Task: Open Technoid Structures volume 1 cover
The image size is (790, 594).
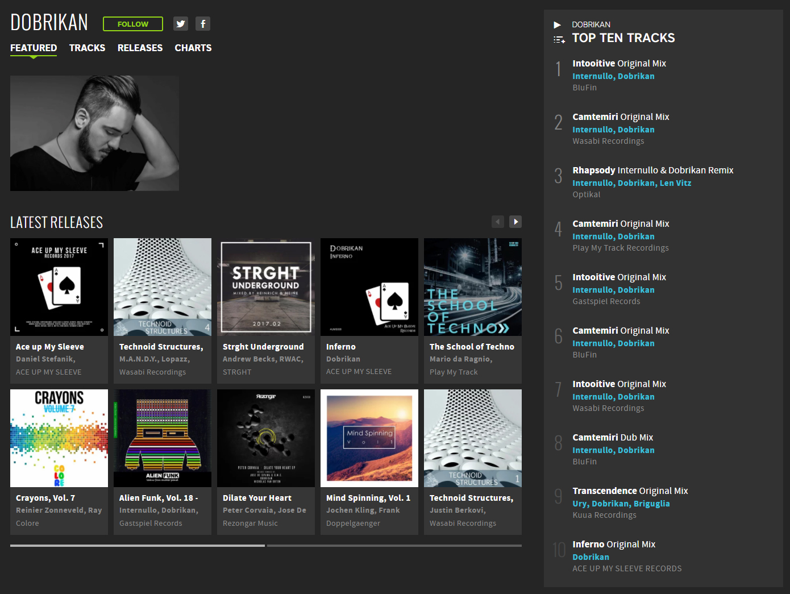Action: (x=473, y=438)
